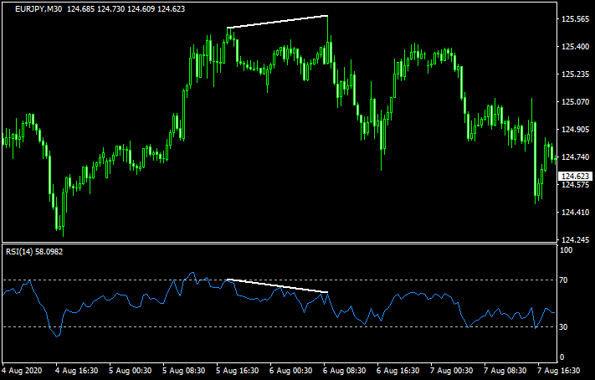Click the RSI scale value 30
The height and width of the screenshot is (380, 595).
(x=565, y=326)
